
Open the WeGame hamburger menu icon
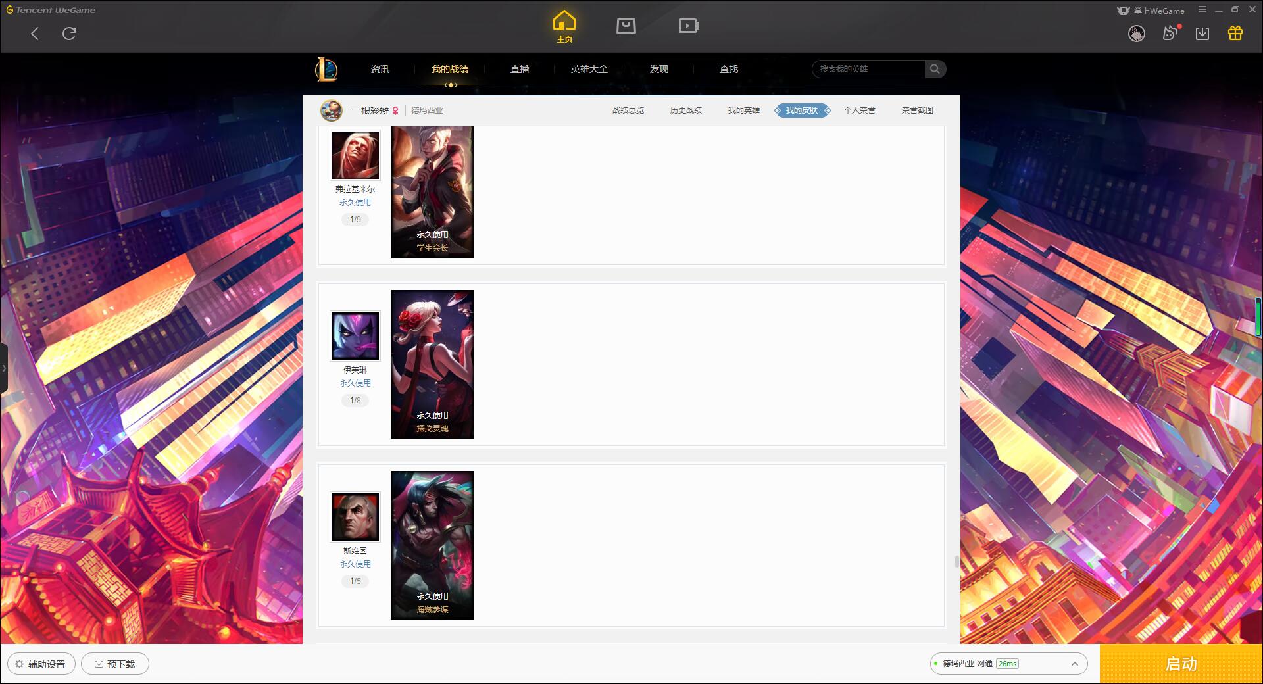point(1202,10)
